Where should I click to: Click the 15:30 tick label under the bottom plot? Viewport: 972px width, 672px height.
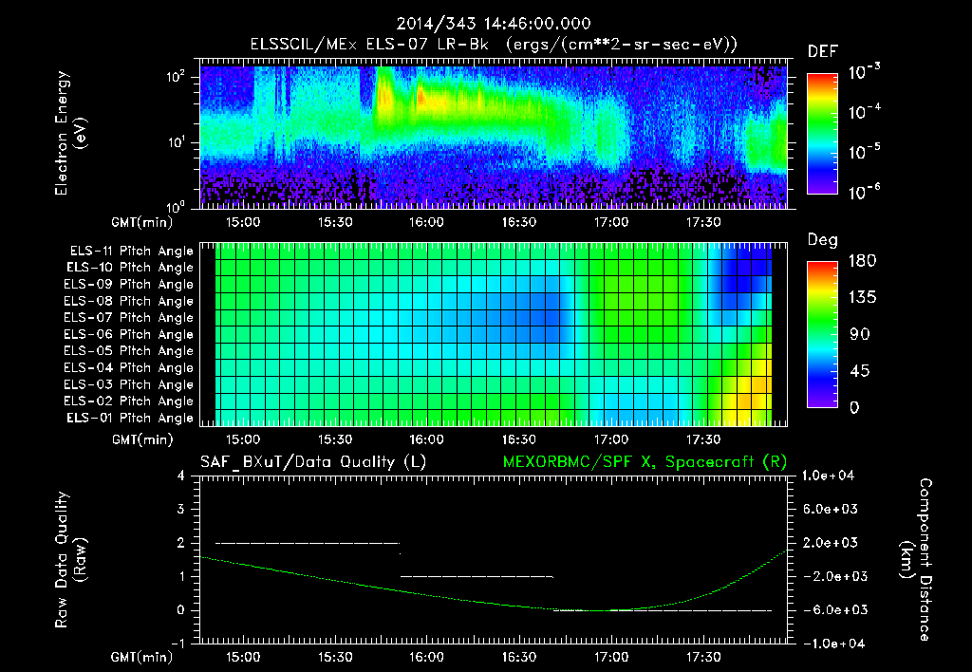(x=335, y=657)
